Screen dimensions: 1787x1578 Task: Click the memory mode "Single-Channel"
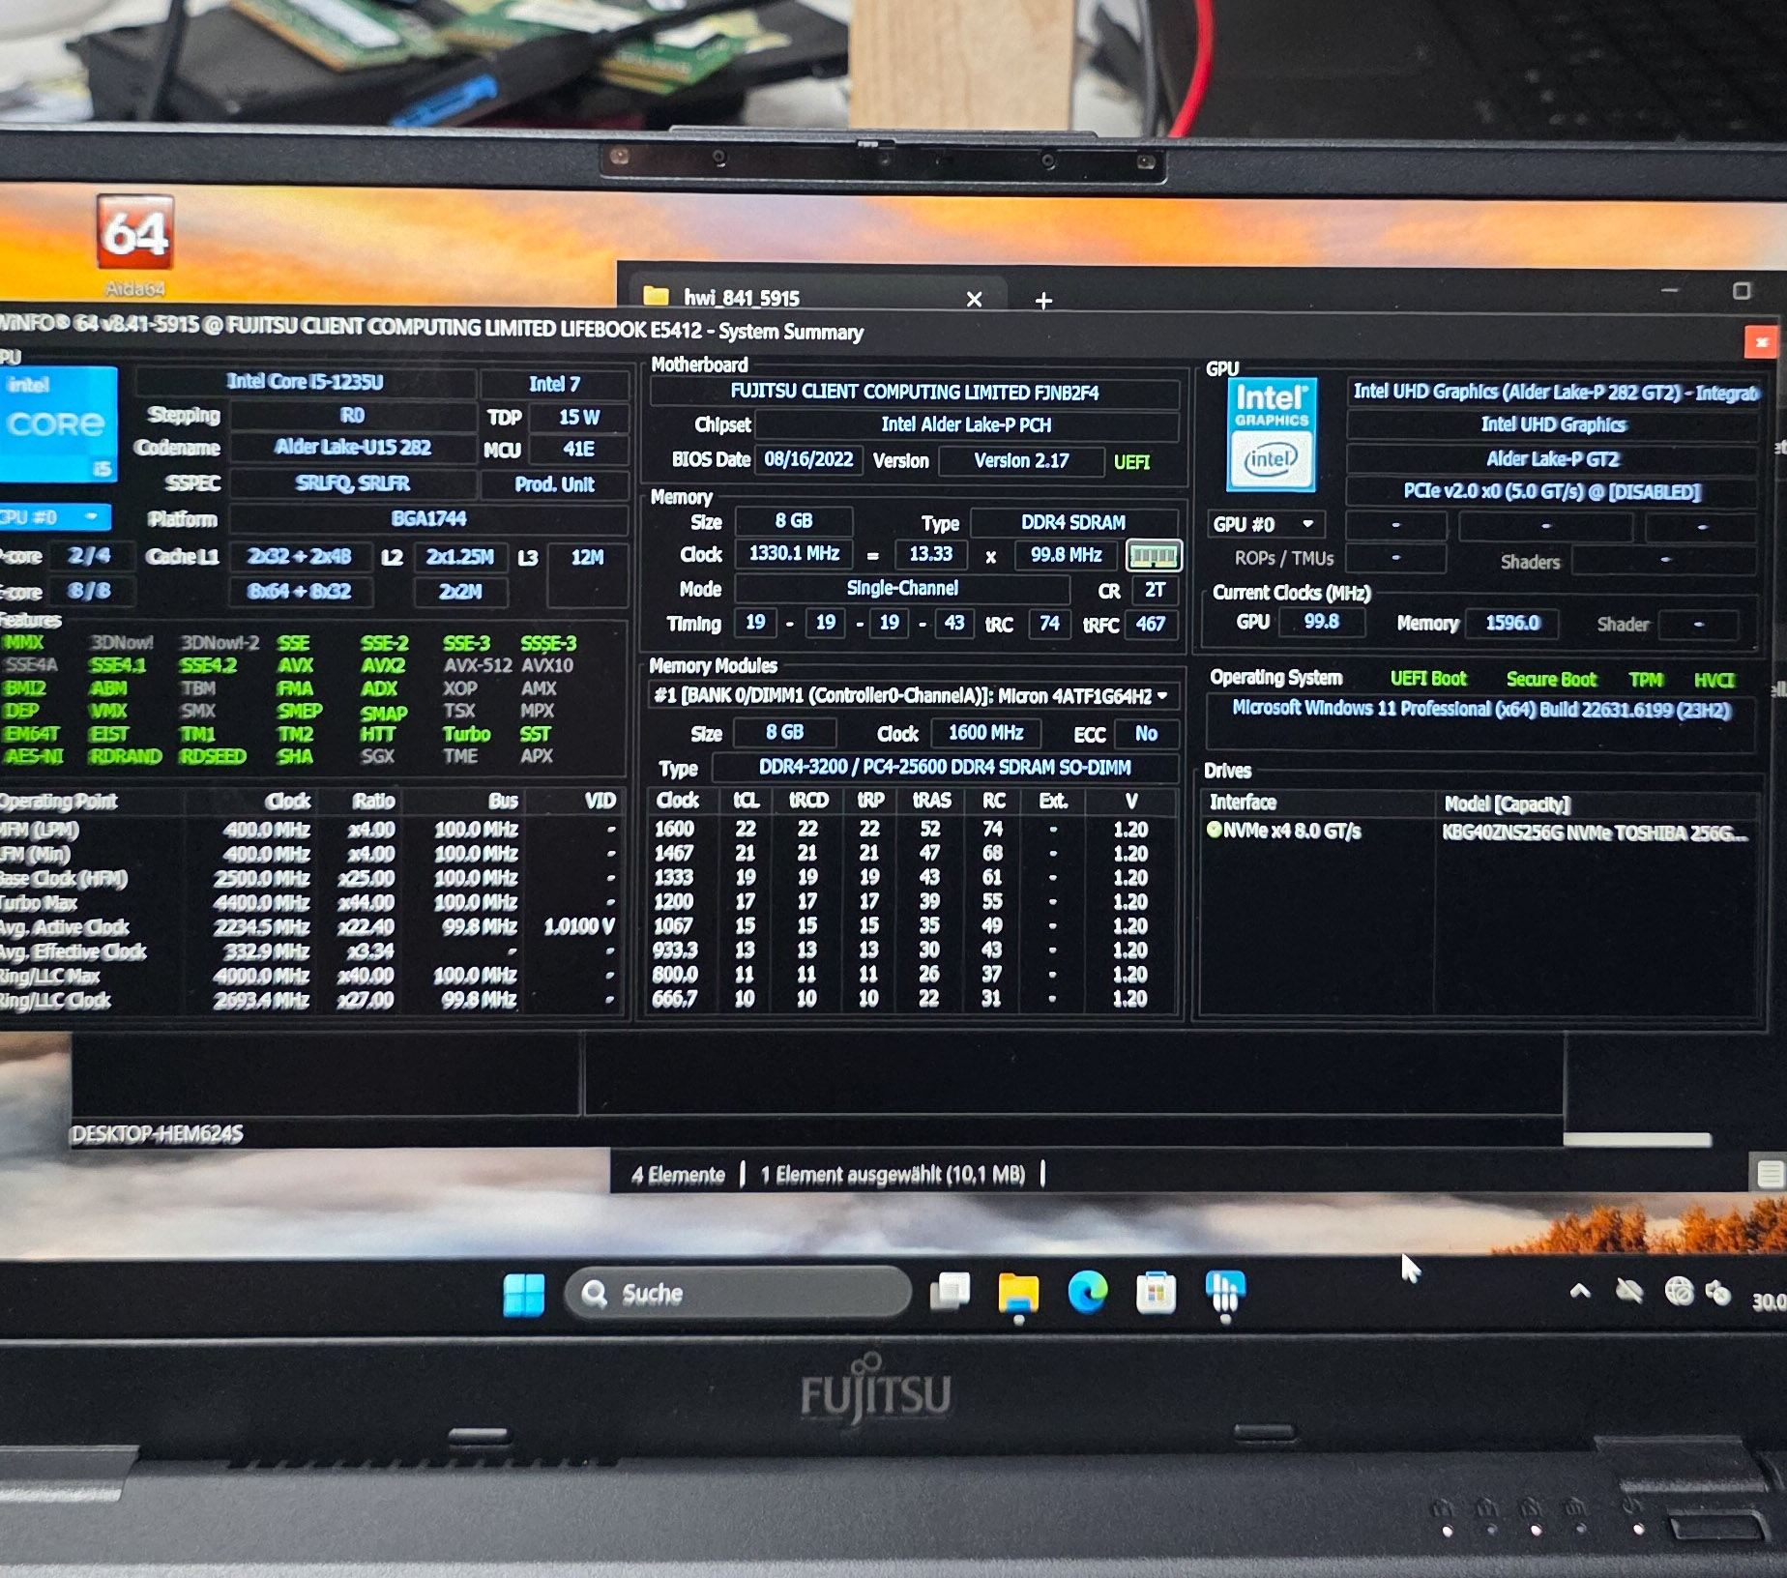coord(902,589)
